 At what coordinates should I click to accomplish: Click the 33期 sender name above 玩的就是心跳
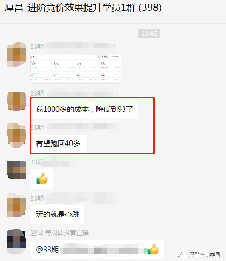pos(38,199)
